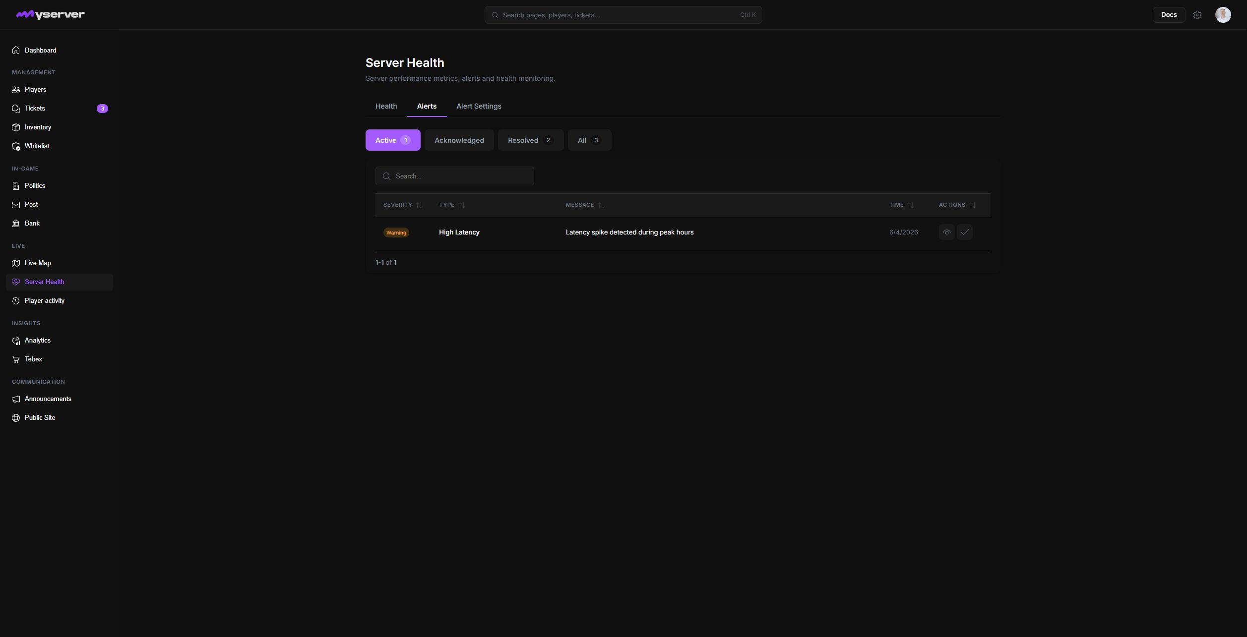Filter alerts by Active status
1247x637 pixels.
click(x=393, y=140)
